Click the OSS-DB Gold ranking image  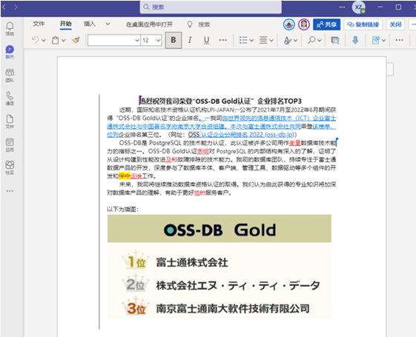click(219, 266)
